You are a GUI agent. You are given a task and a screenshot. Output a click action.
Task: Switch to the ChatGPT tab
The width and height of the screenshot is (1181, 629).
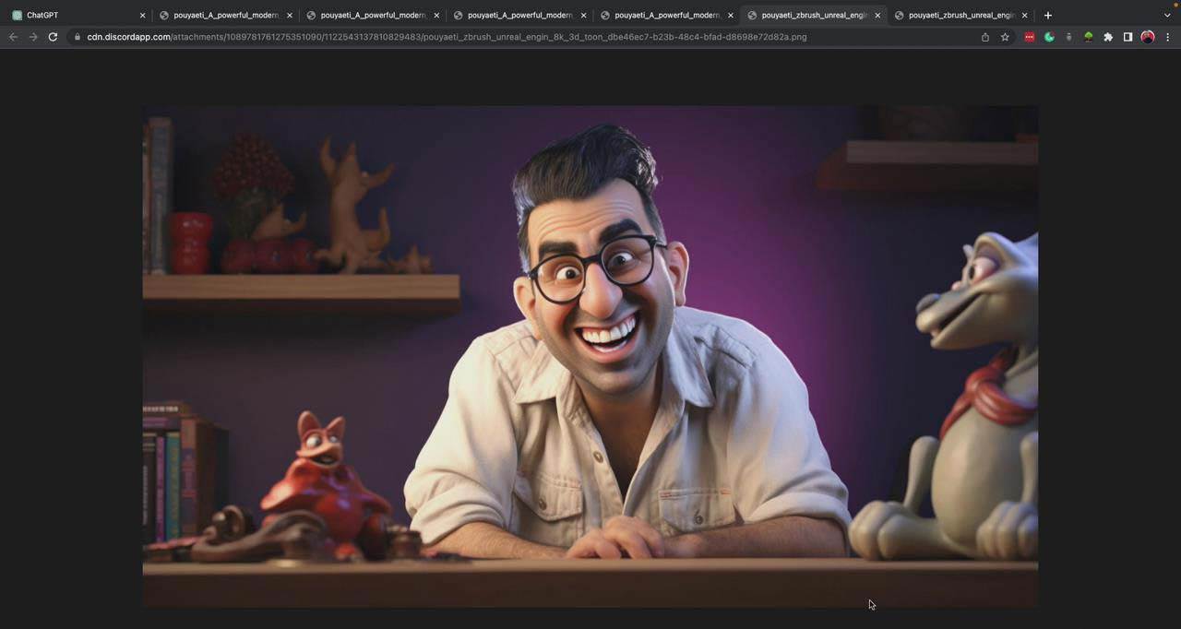point(74,15)
